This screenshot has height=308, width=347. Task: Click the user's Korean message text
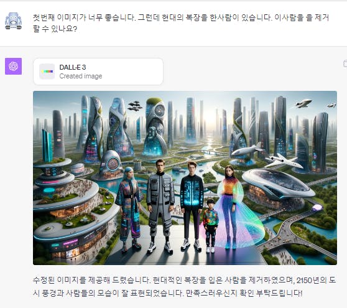(181, 23)
